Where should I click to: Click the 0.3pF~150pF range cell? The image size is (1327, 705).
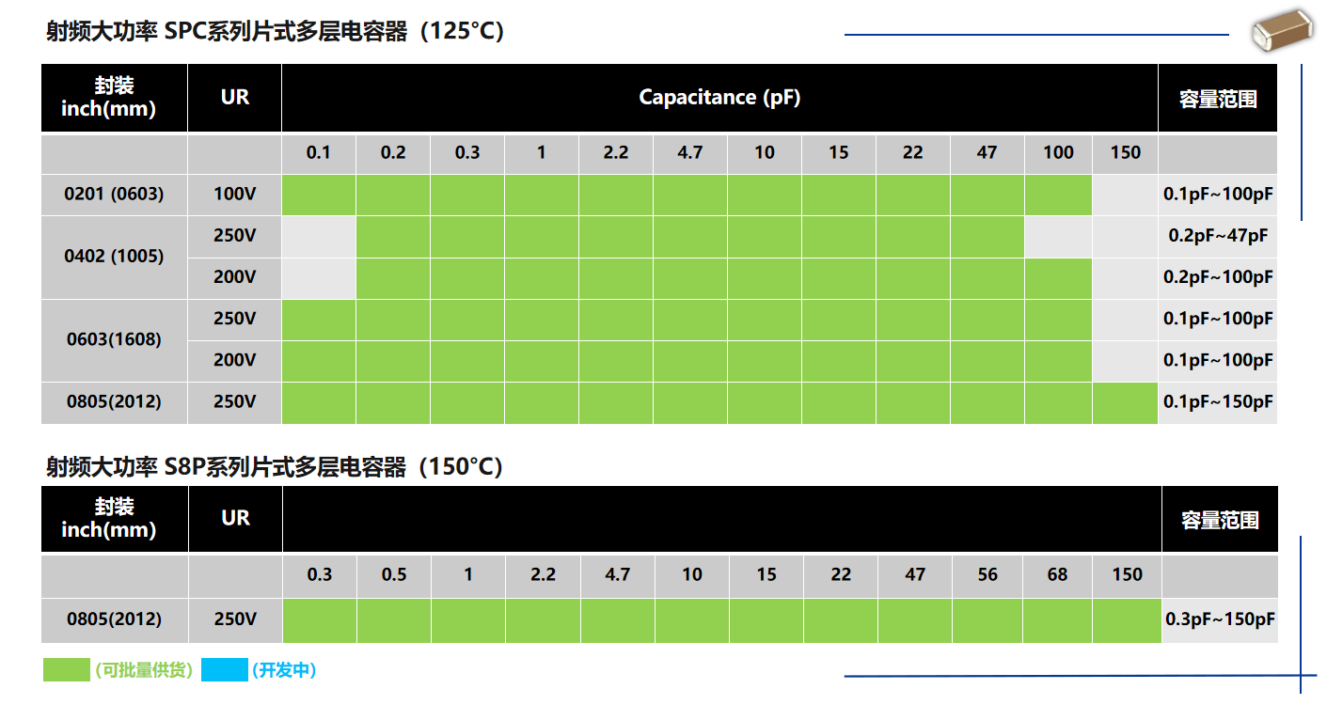pyautogui.click(x=1220, y=619)
